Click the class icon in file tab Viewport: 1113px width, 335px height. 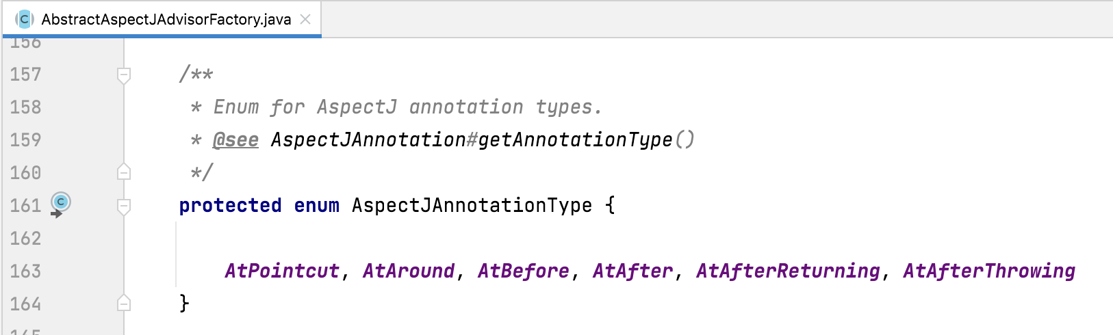tap(25, 19)
